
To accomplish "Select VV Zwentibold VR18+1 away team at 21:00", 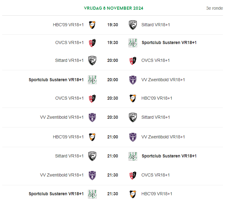I will click(x=163, y=137).
